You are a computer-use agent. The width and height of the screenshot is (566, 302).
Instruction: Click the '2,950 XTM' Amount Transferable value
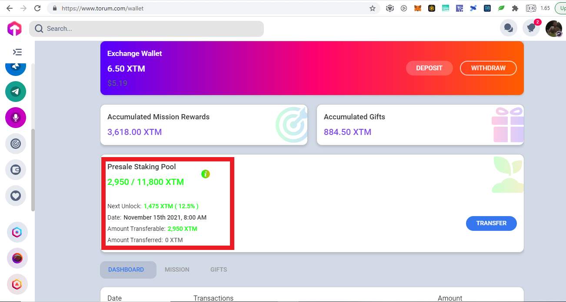[x=183, y=229]
